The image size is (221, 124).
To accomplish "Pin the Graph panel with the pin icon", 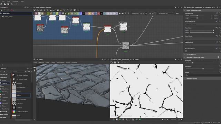I will tap(175, 7).
